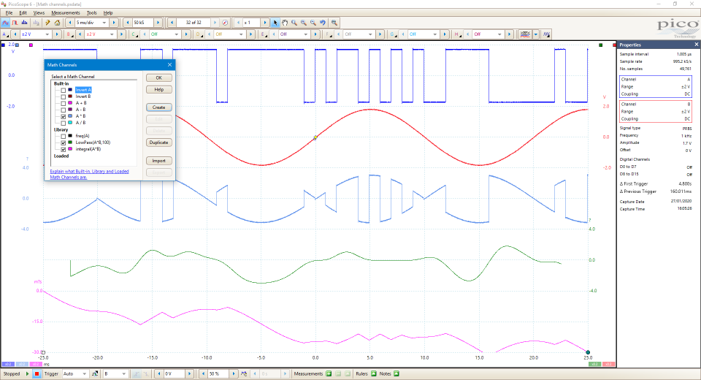Click magenta color swatch beside integral(A*B)
The height and width of the screenshot is (380, 701).
[x=70, y=149]
